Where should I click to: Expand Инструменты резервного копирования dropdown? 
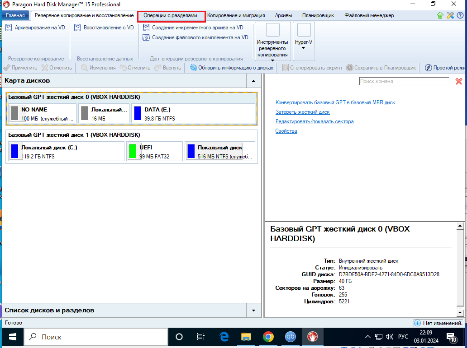[x=272, y=42]
